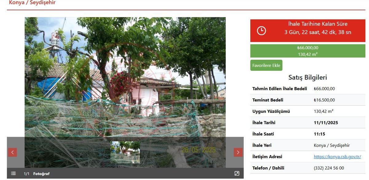Click the İhale Saati 11:15 value
The height and width of the screenshot is (180, 369).
(319, 134)
